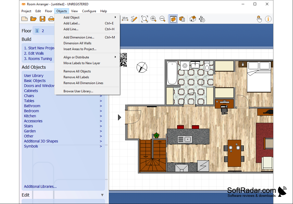Screen dimensions: 293x204
Task: Select the green plant on the floor plan
Action: pyautogui.click(x=156, y=135)
